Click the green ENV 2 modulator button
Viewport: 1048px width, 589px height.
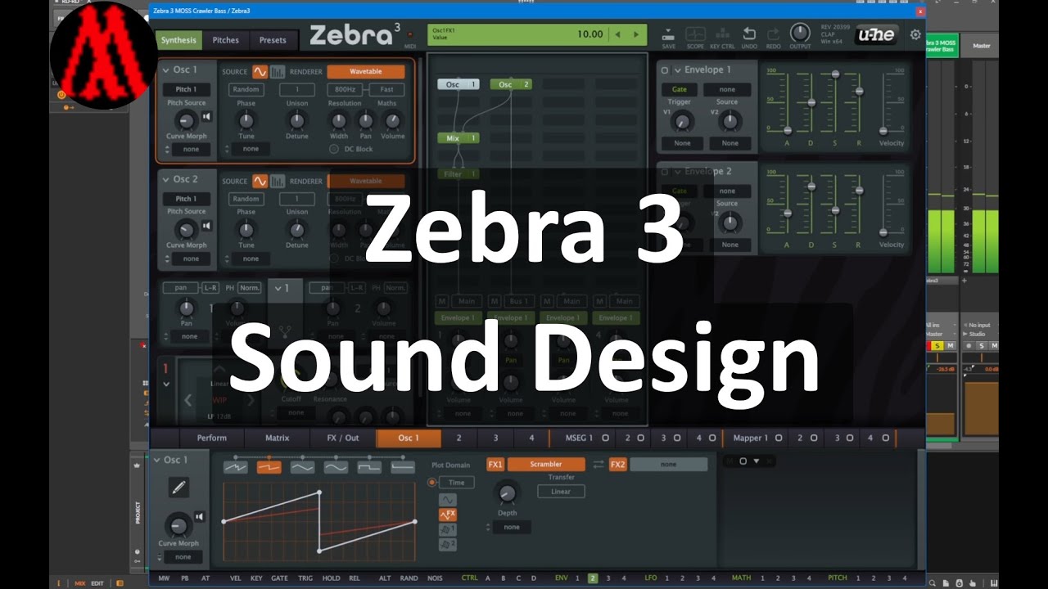tap(593, 578)
